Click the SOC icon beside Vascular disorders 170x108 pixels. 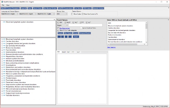coord(4,95)
